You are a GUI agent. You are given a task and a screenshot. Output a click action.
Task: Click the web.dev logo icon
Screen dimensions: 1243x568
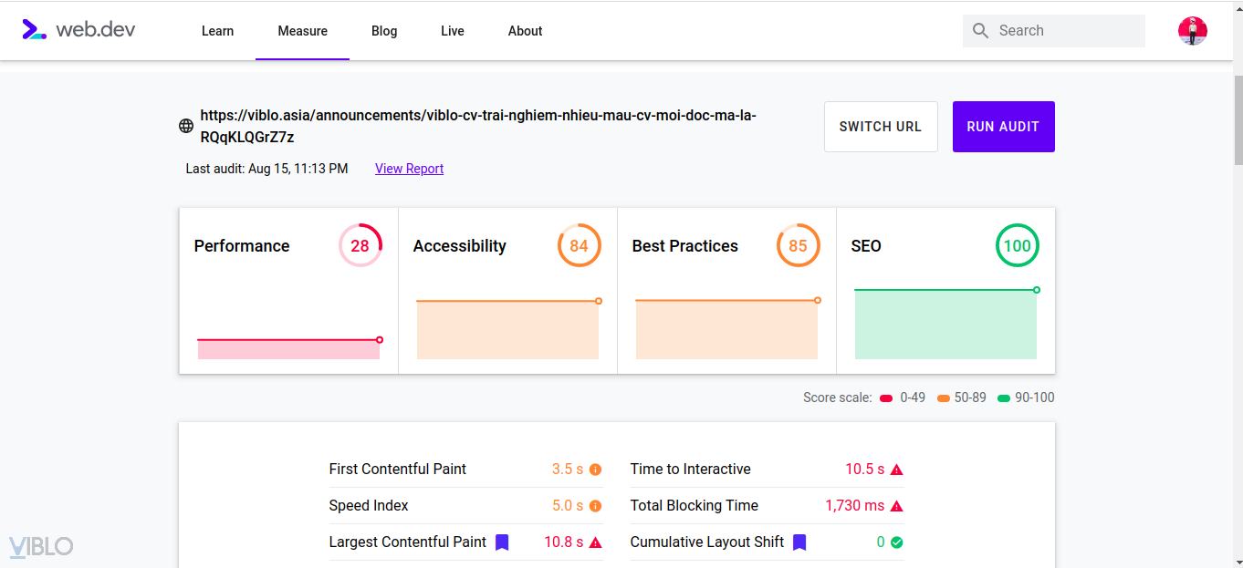(x=34, y=30)
